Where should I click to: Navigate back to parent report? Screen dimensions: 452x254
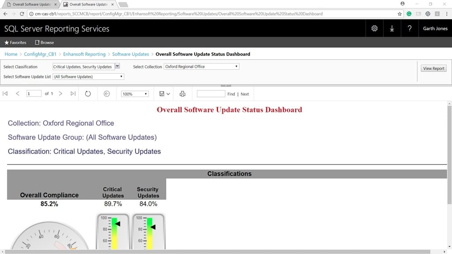point(107,94)
